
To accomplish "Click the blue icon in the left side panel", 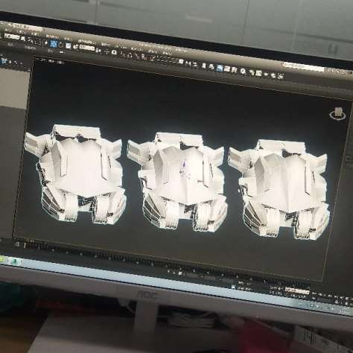I will [x=4, y=61].
